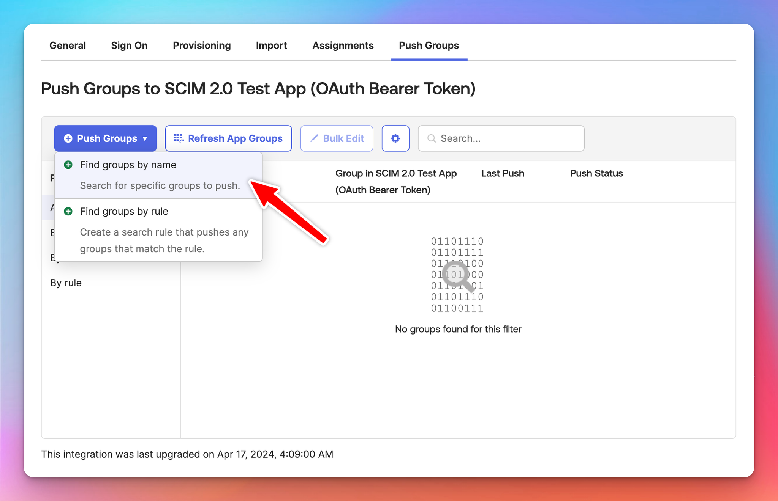
Task: Click the integration last upgraded text
Action: tap(187, 454)
